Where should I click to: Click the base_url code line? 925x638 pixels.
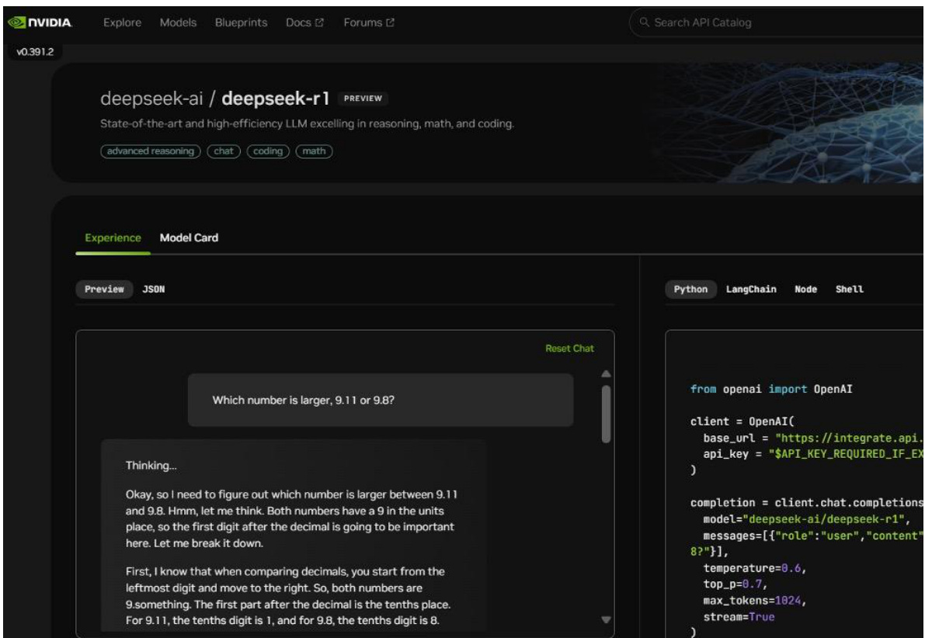813,438
